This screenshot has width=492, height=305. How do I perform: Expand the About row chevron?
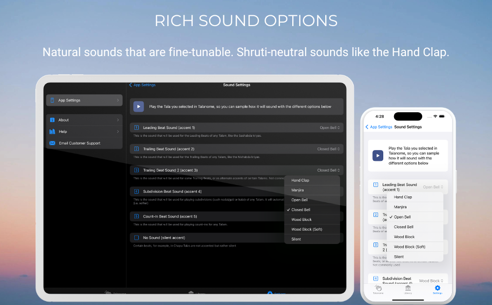(118, 120)
